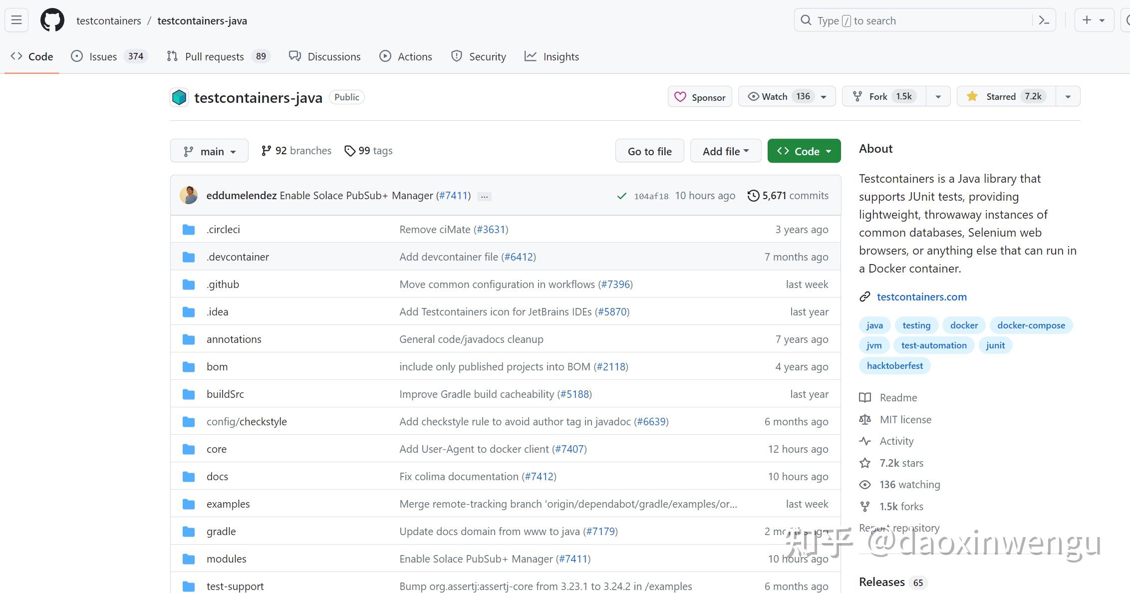Open the Add file dropdown

point(725,151)
